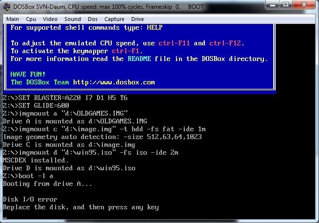Click 'For supported shell commands type: HELP' line
The image size is (319, 223).
(x=86, y=27)
